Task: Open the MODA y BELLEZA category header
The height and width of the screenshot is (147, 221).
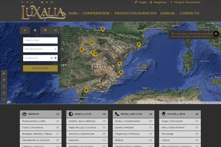Action: (133, 114)
